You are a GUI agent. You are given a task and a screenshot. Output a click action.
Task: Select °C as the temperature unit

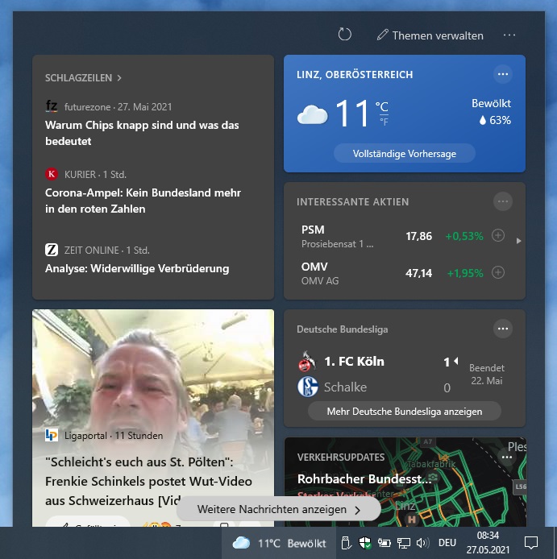tap(382, 106)
